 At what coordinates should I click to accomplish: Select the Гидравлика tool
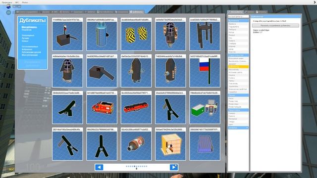click(x=238, y=27)
